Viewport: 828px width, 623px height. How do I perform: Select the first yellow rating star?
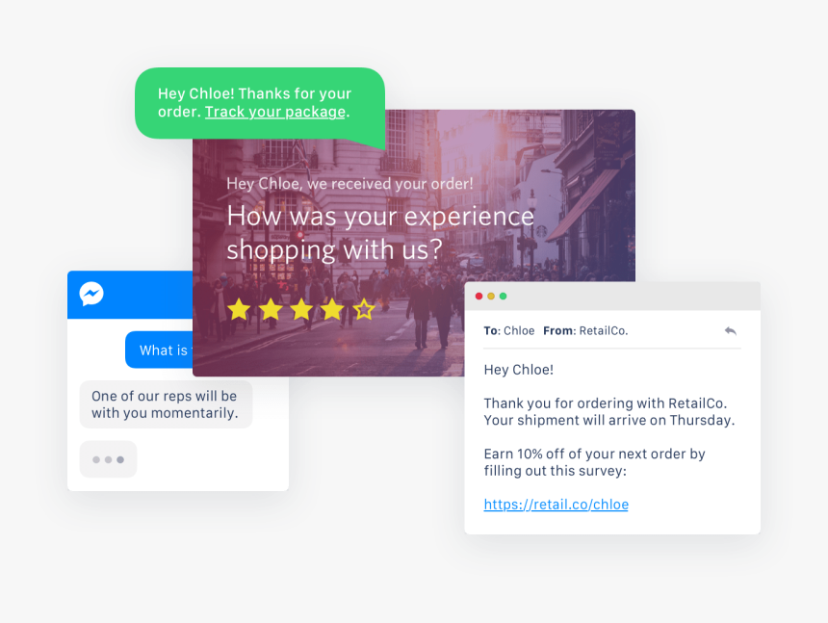(239, 309)
